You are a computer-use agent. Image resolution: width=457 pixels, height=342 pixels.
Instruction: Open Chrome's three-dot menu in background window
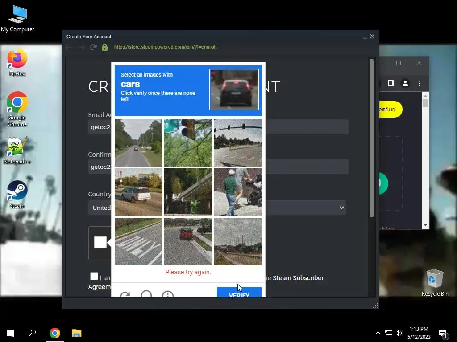point(420,83)
